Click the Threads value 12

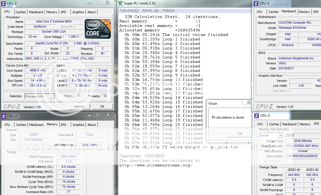pos(105,96)
